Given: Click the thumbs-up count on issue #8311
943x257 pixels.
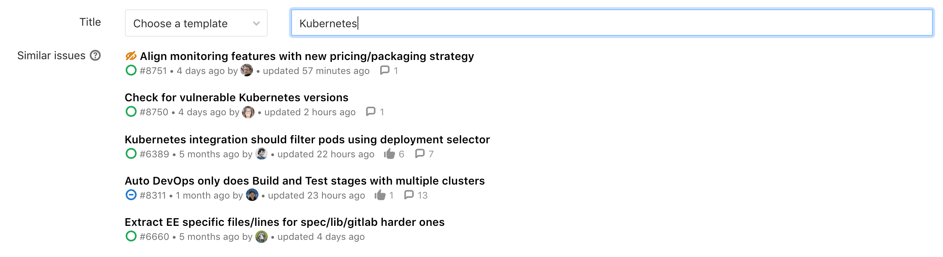Looking at the screenshot, I should pyautogui.click(x=391, y=195).
